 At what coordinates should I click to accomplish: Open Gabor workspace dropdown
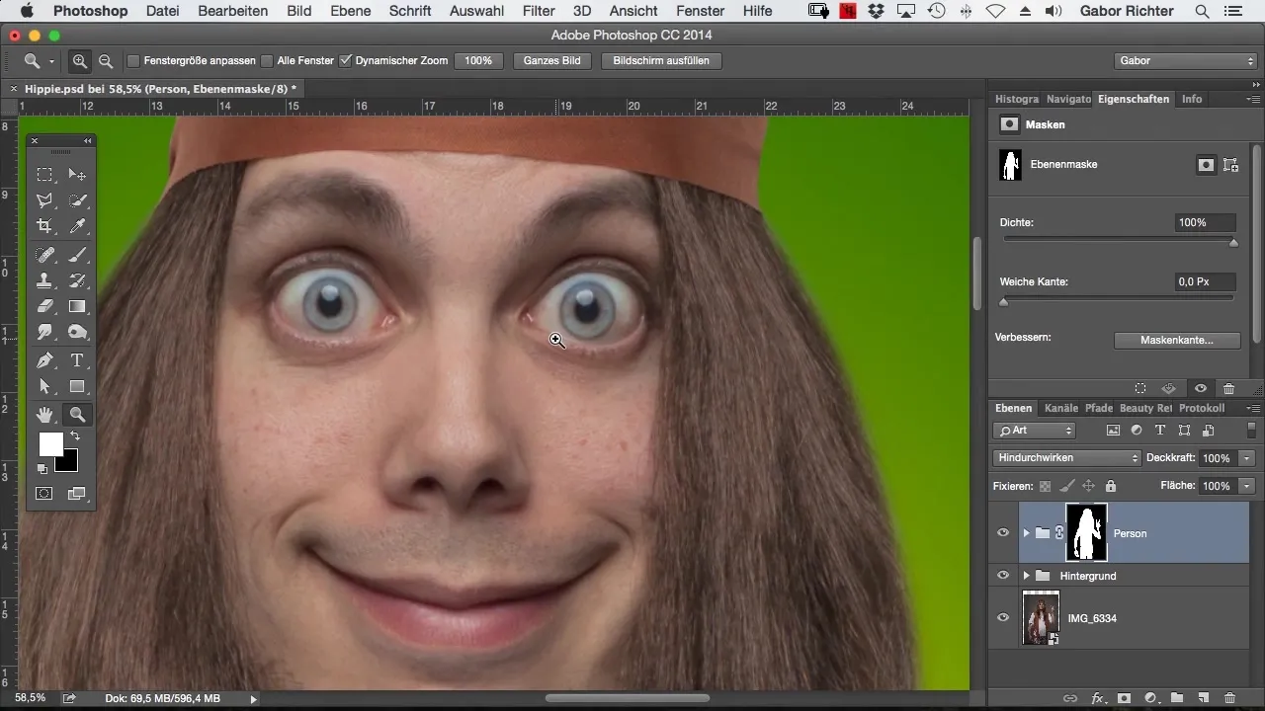[1184, 61]
